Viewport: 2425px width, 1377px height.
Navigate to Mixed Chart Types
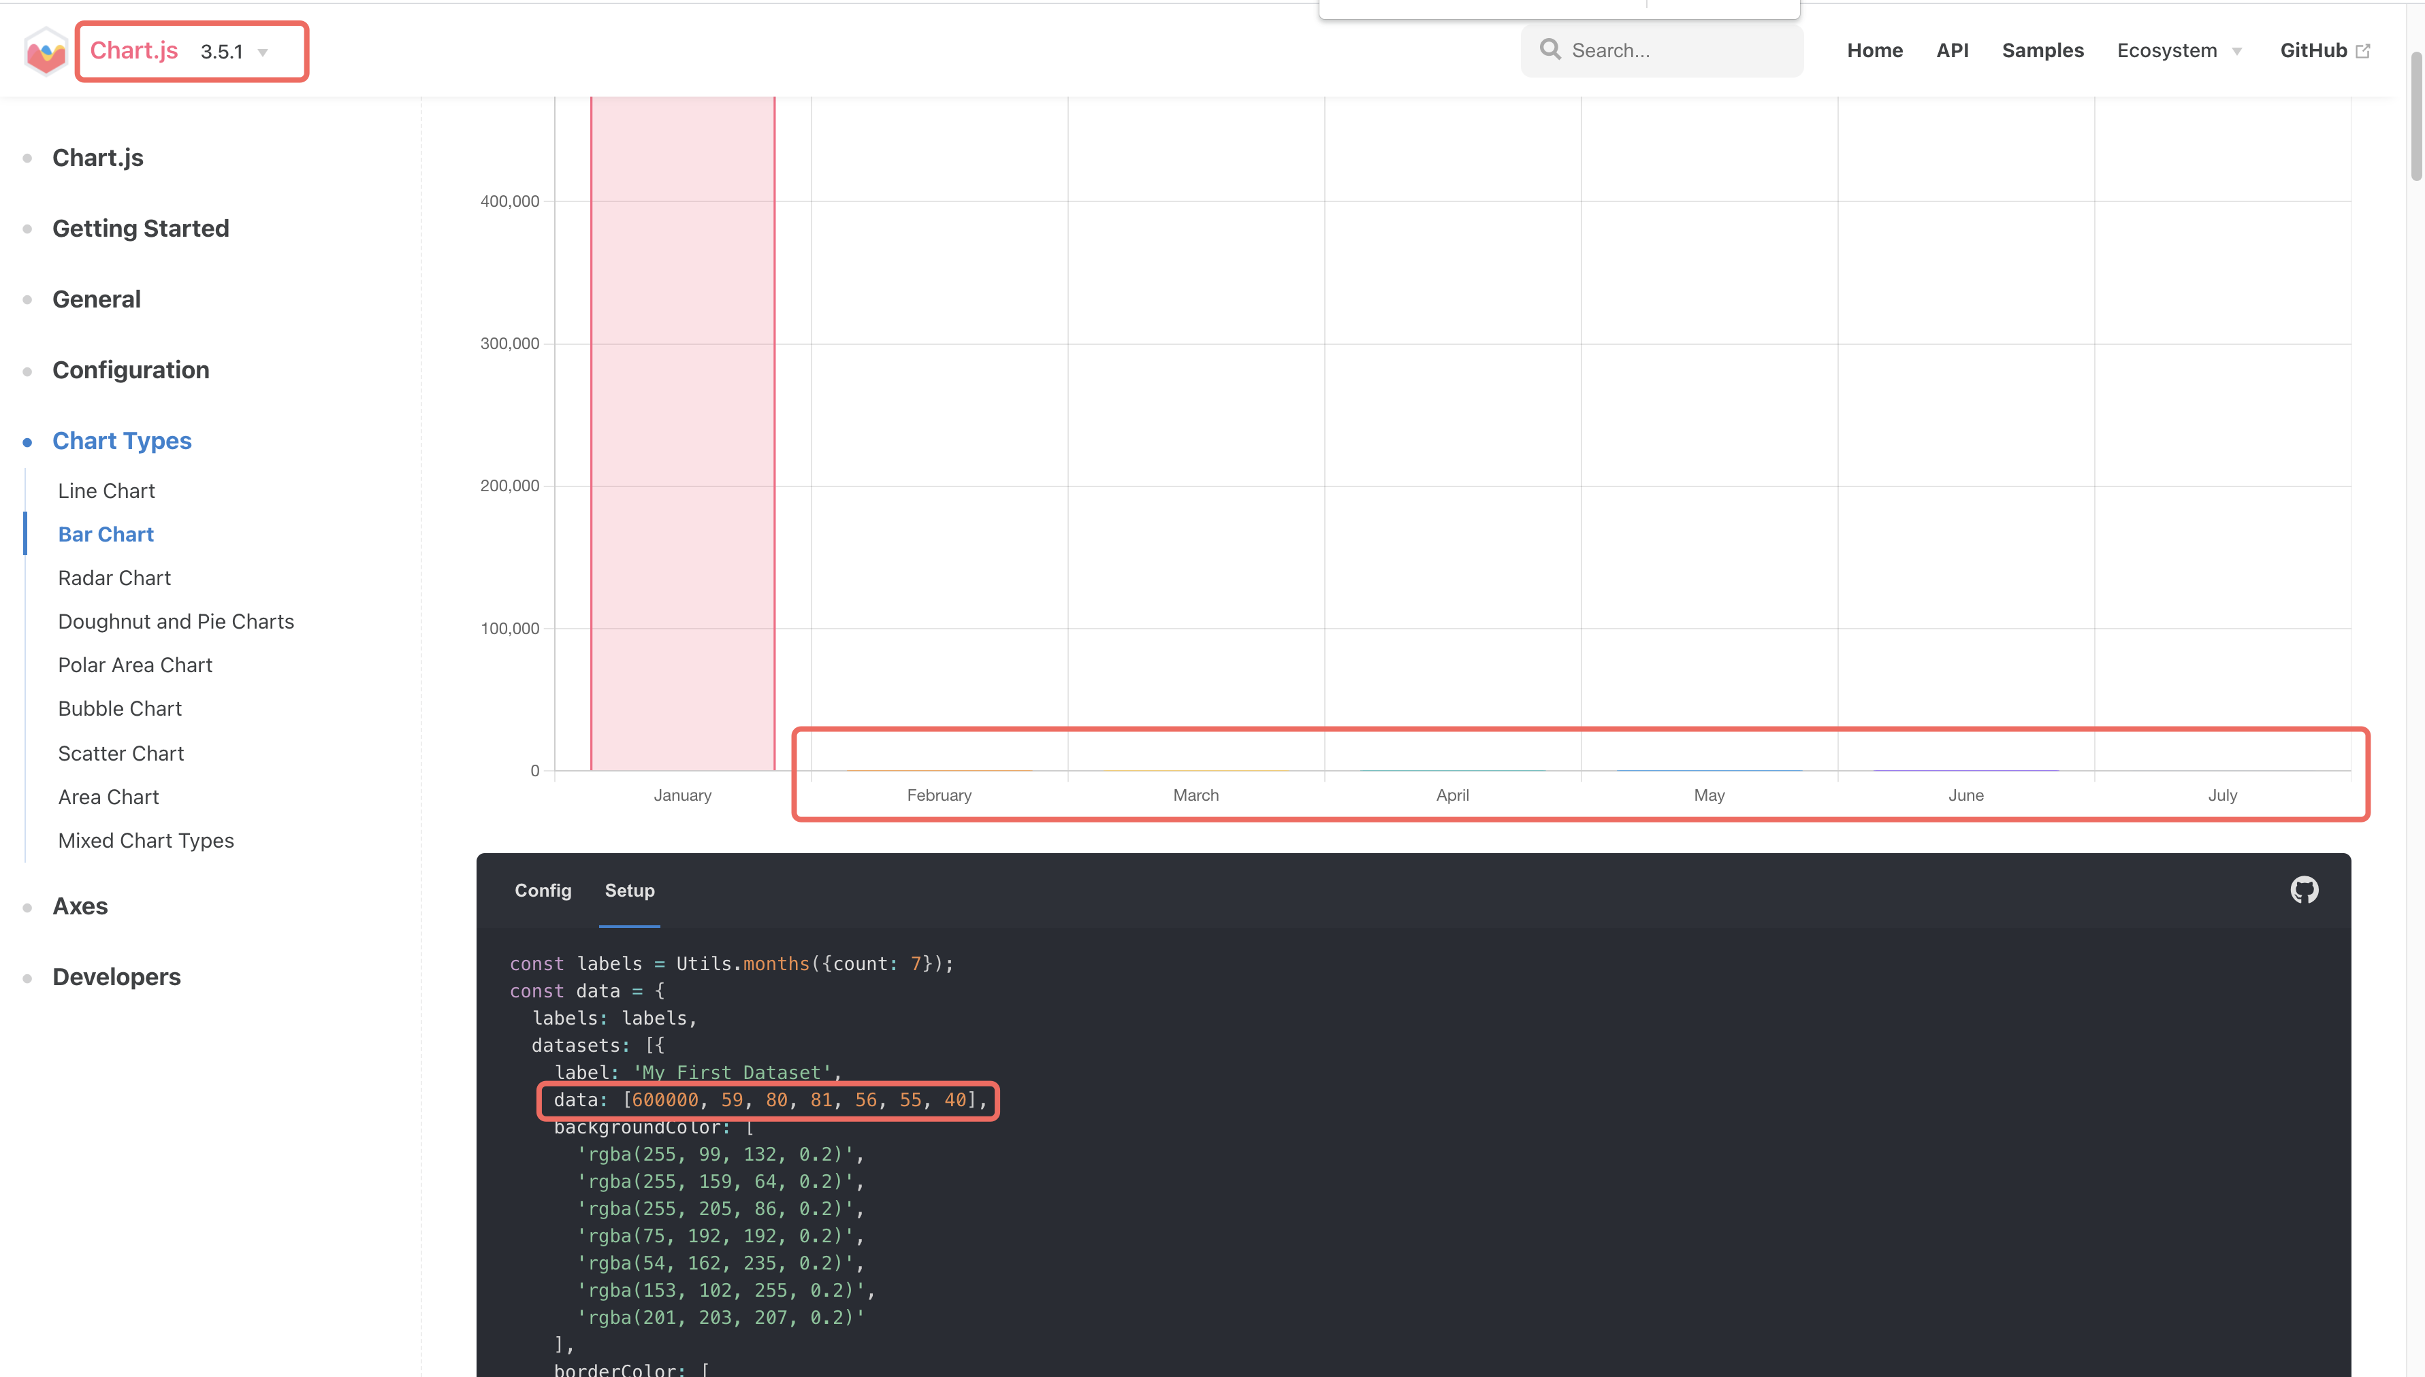[146, 840]
